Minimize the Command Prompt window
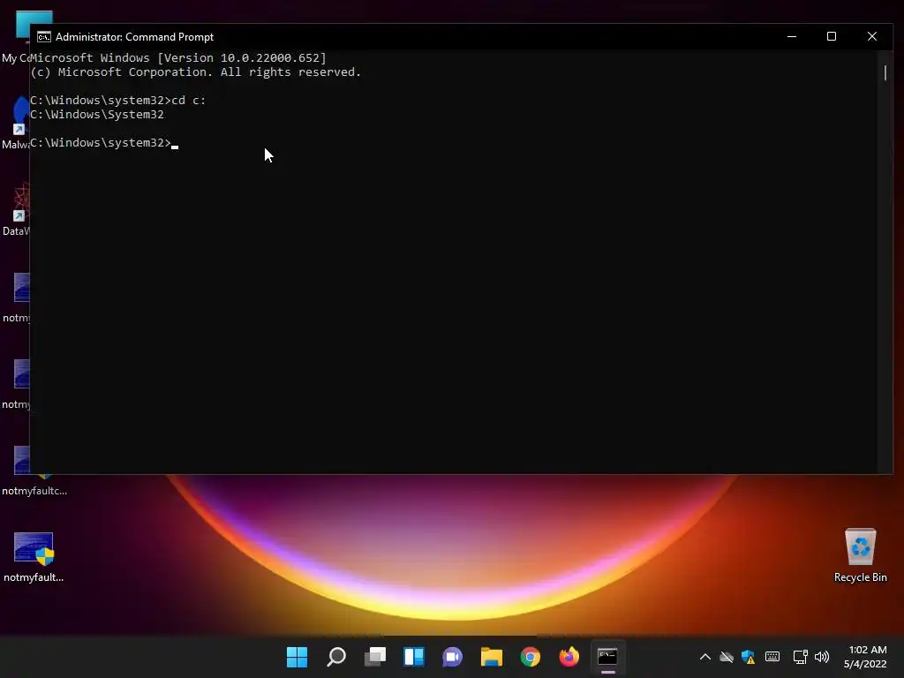The image size is (904, 678). point(792,36)
